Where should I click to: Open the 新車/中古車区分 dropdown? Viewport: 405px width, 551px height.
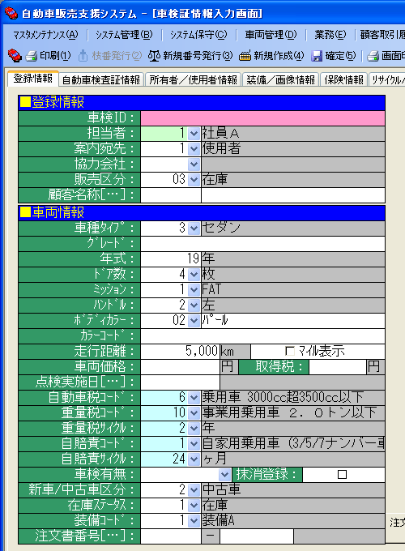coord(194,489)
